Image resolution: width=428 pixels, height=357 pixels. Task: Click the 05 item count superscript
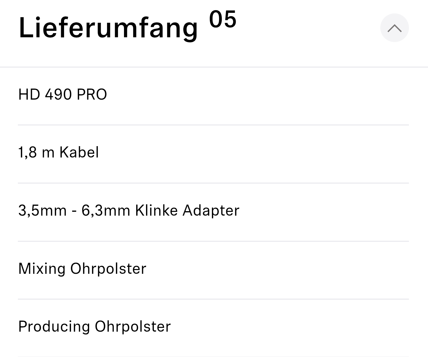[x=223, y=20]
